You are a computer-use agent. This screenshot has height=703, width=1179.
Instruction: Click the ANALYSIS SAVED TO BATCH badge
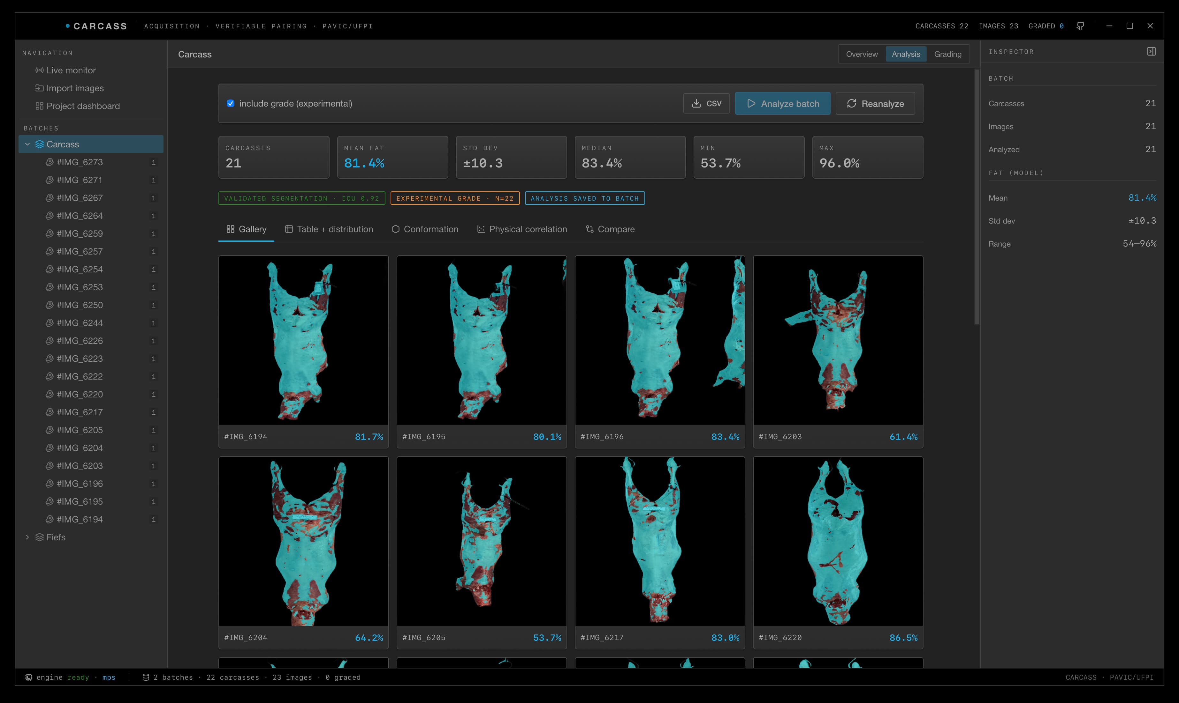pyautogui.click(x=585, y=198)
